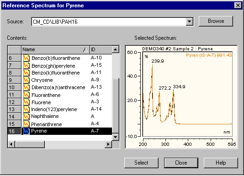Open the Source library dropdown
The height and width of the screenshot is (176, 244).
pos(189,21)
